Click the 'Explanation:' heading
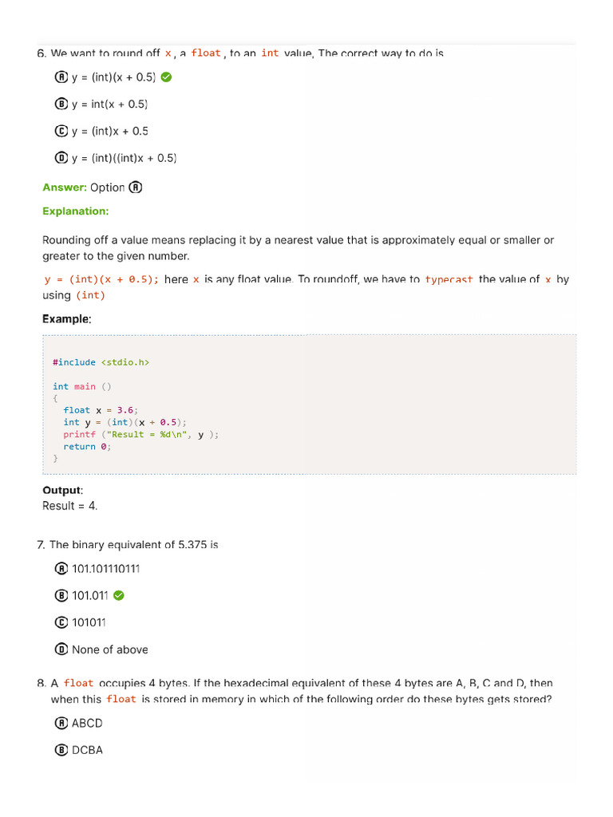The height and width of the screenshot is (817, 613). point(76,211)
